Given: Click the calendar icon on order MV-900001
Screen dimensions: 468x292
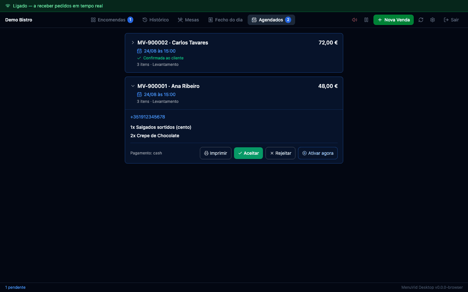Looking at the screenshot, I should point(139,94).
